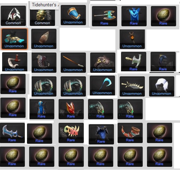Select the Uncommon white hair item

162,86
